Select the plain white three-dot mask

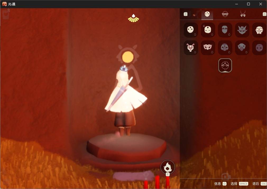point(191,30)
